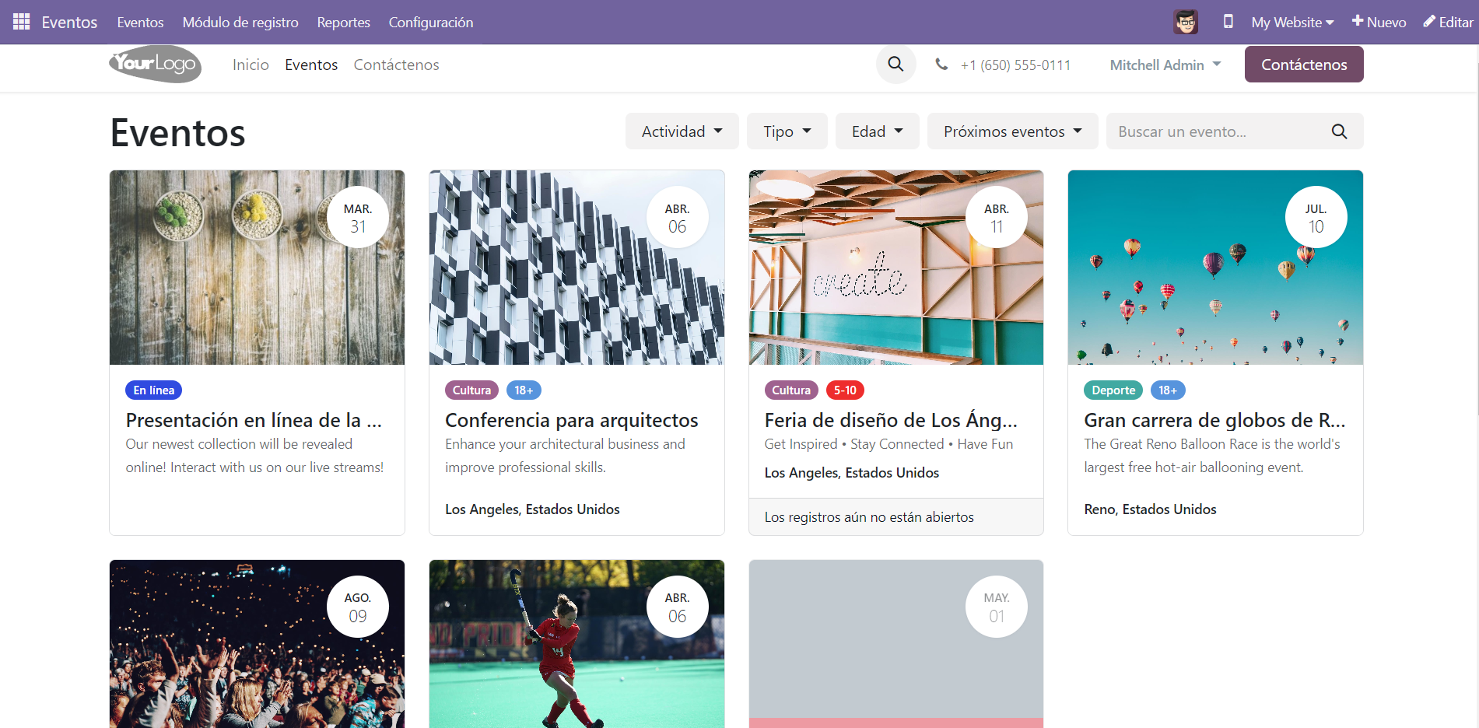Click the Eventos app name in navbar
Viewport: 1479px width, 728px height.
coord(69,23)
